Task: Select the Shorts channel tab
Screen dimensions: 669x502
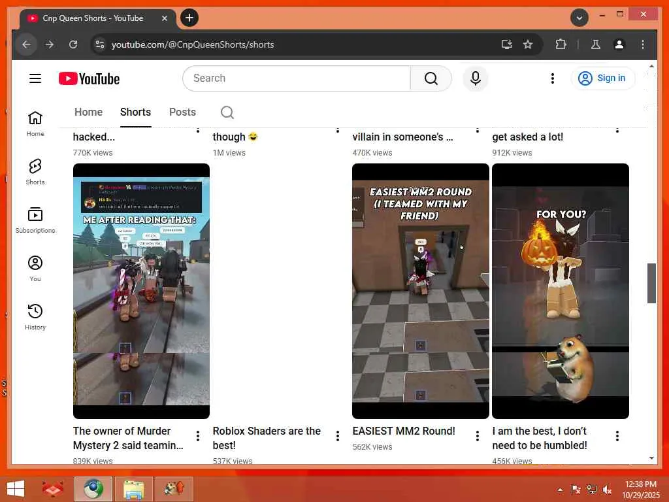Action: pyautogui.click(x=135, y=112)
